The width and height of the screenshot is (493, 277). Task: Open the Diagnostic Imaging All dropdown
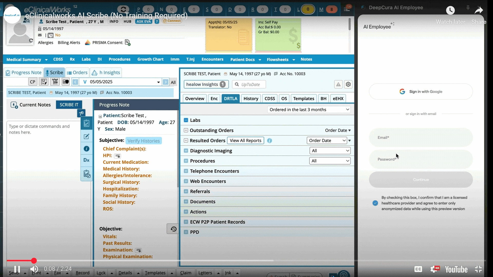click(330, 151)
